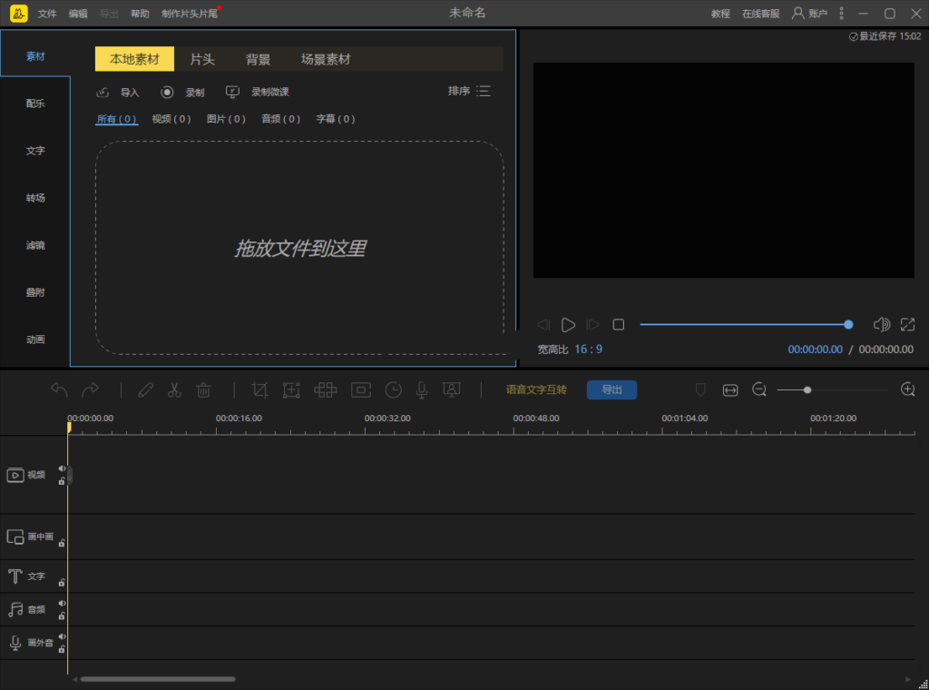This screenshot has height=690, width=929.
Task: Start a voiceover with the microphone icon
Action: click(421, 389)
